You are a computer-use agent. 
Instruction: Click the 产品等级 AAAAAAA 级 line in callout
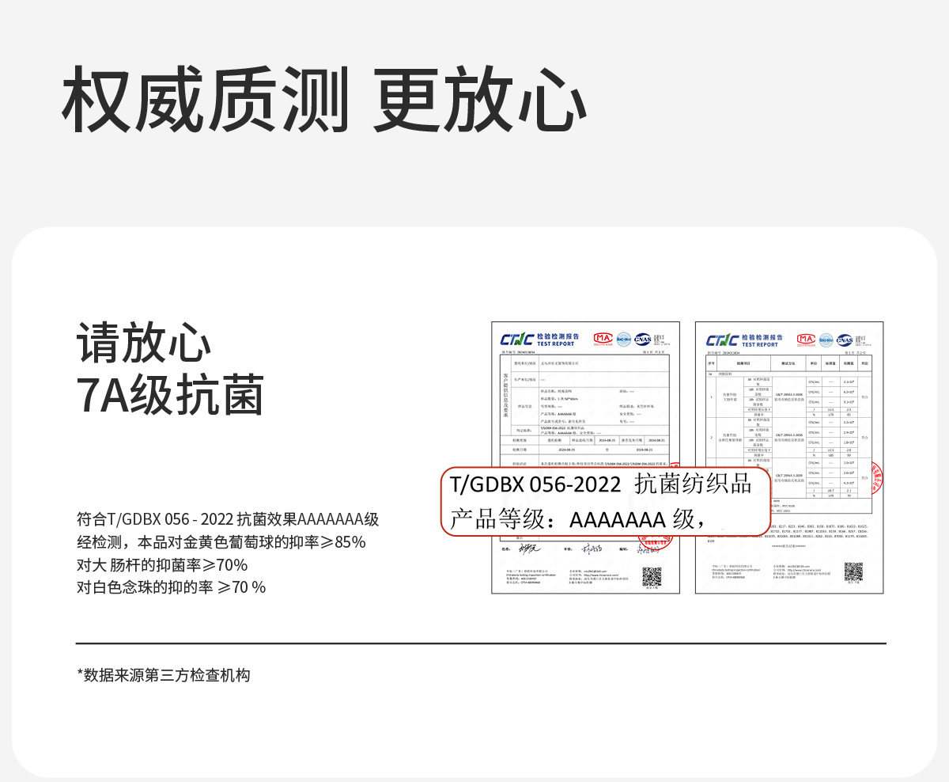(x=577, y=519)
